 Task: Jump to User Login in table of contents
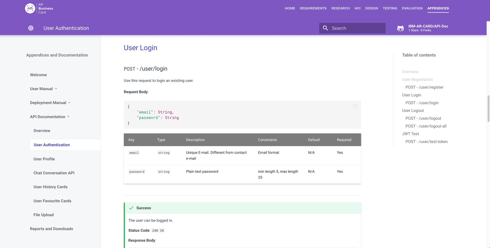411,95
